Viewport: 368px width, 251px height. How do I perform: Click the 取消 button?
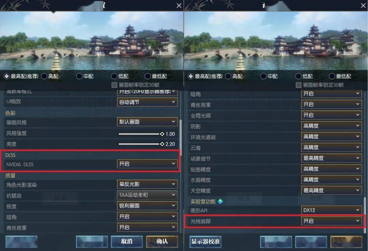click(127, 241)
